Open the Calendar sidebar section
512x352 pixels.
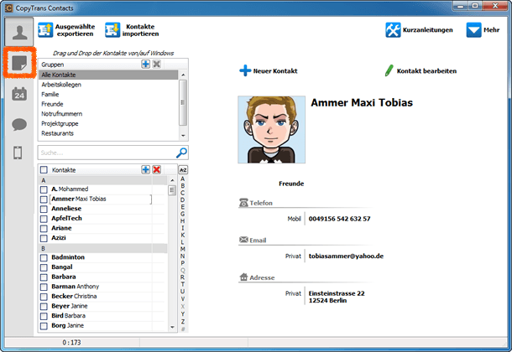tap(19, 94)
